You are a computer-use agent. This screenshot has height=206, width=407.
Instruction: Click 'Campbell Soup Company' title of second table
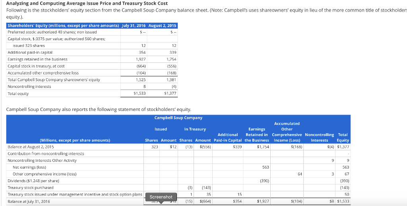pos(178,118)
